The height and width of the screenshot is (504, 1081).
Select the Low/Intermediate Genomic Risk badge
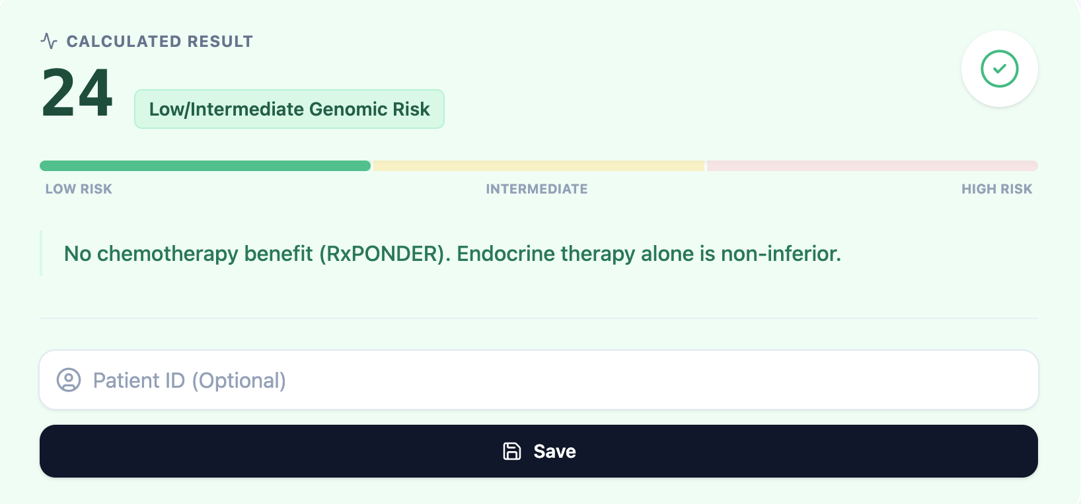coord(289,109)
